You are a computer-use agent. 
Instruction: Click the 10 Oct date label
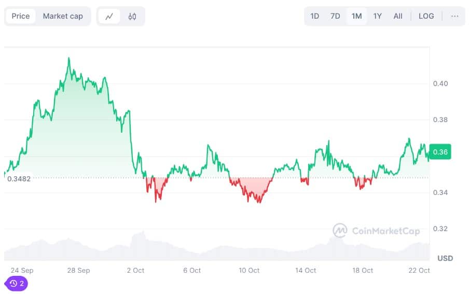(249, 270)
